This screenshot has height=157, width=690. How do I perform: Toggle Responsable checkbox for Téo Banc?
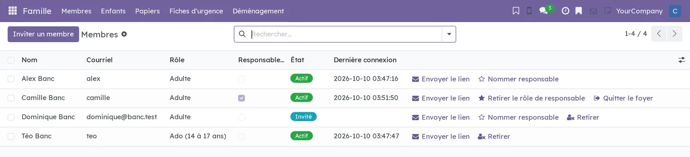[241, 136]
